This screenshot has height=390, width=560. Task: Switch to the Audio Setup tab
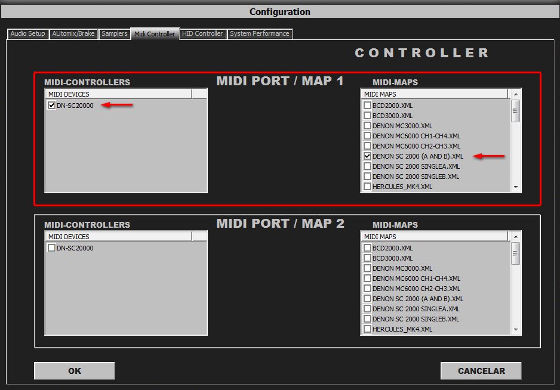coord(28,34)
